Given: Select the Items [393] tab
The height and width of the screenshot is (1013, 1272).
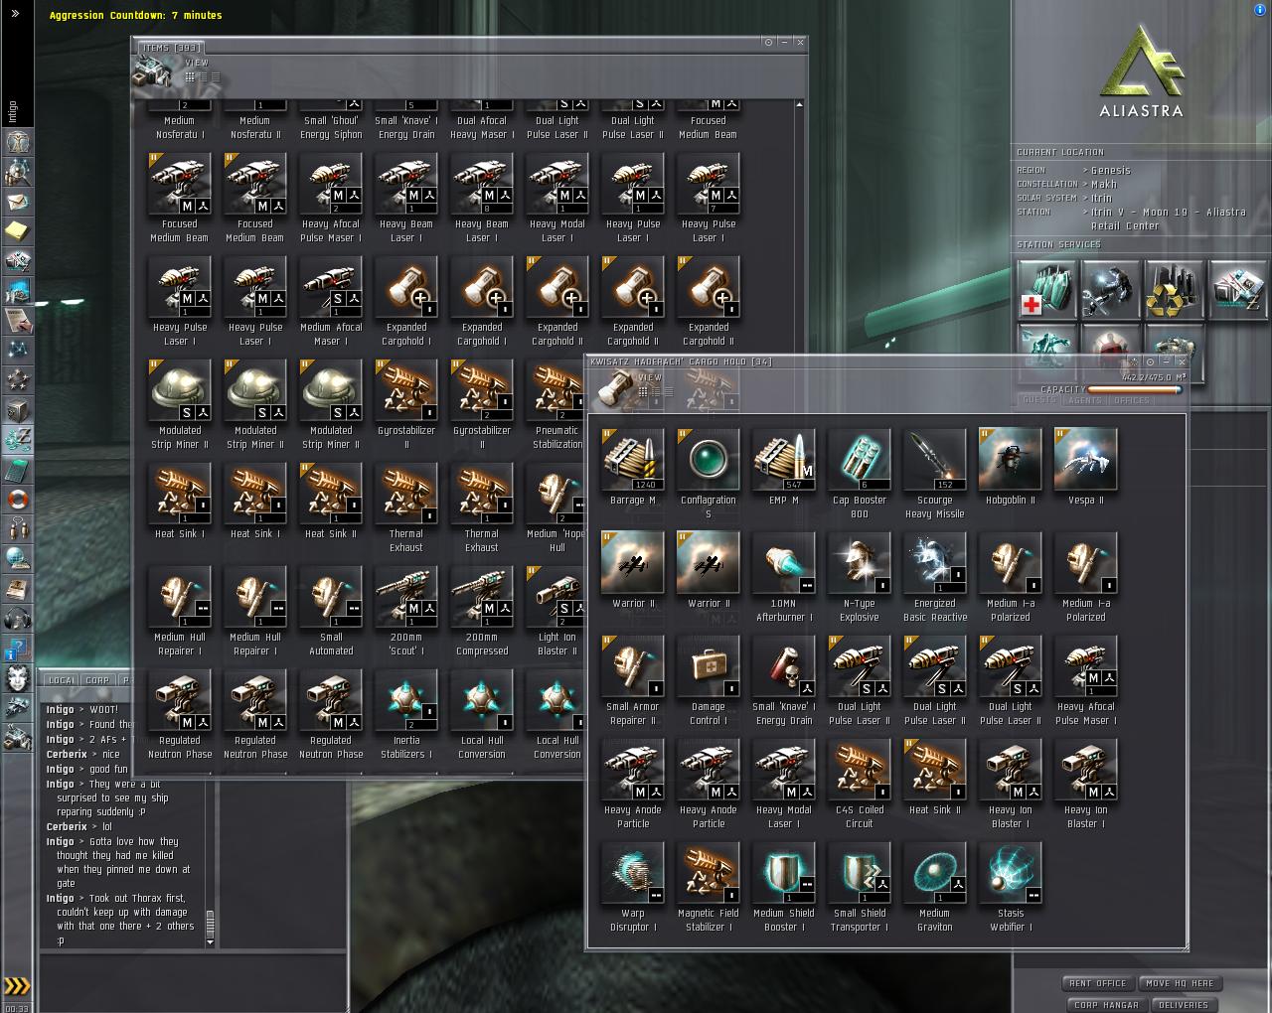Looking at the screenshot, I should 171,48.
